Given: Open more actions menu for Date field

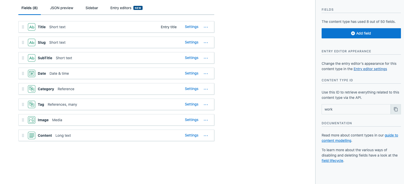Looking at the screenshot, I should (x=206, y=74).
